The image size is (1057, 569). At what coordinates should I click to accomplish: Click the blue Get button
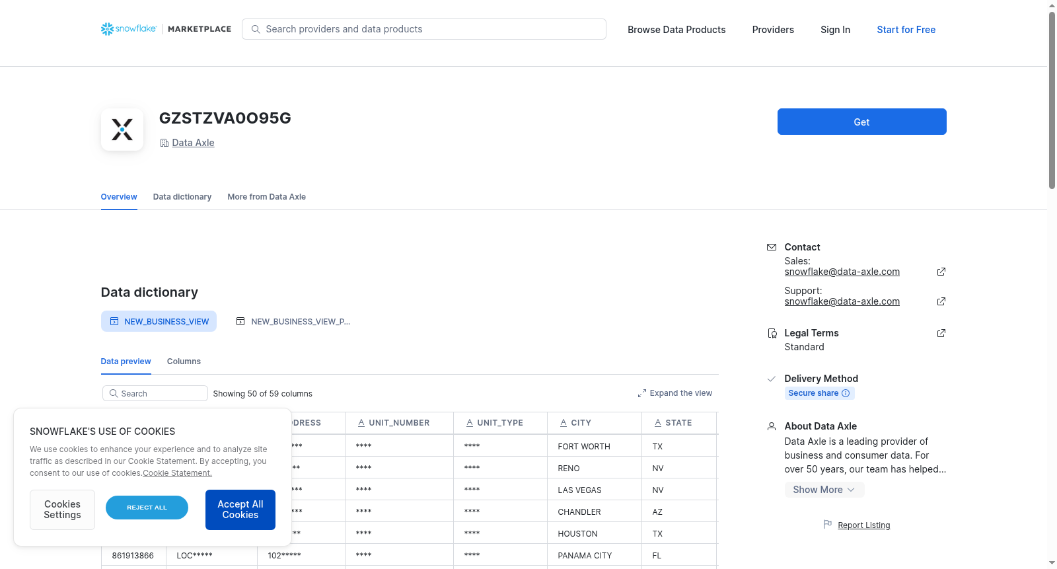pyautogui.click(x=862, y=122)
